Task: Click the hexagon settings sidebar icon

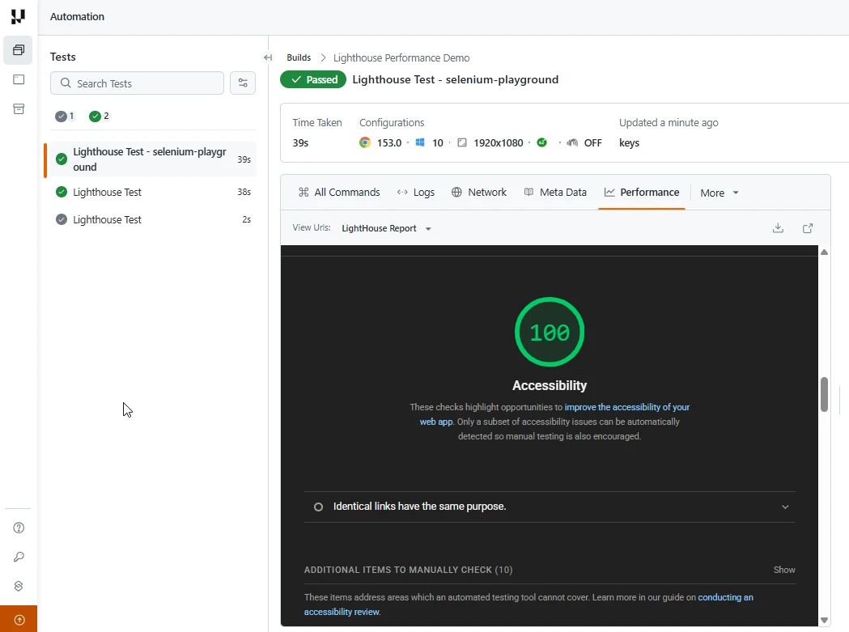Action: pyautogui.click(x=19, y=586)
